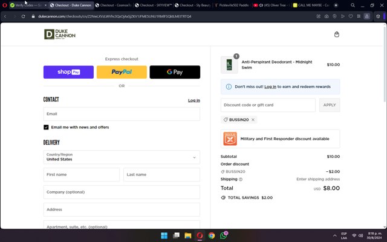387x242 pixels.
Task: Open the profile account icon in toolbar
Action: pyautogui.click(x=367, y=16)
